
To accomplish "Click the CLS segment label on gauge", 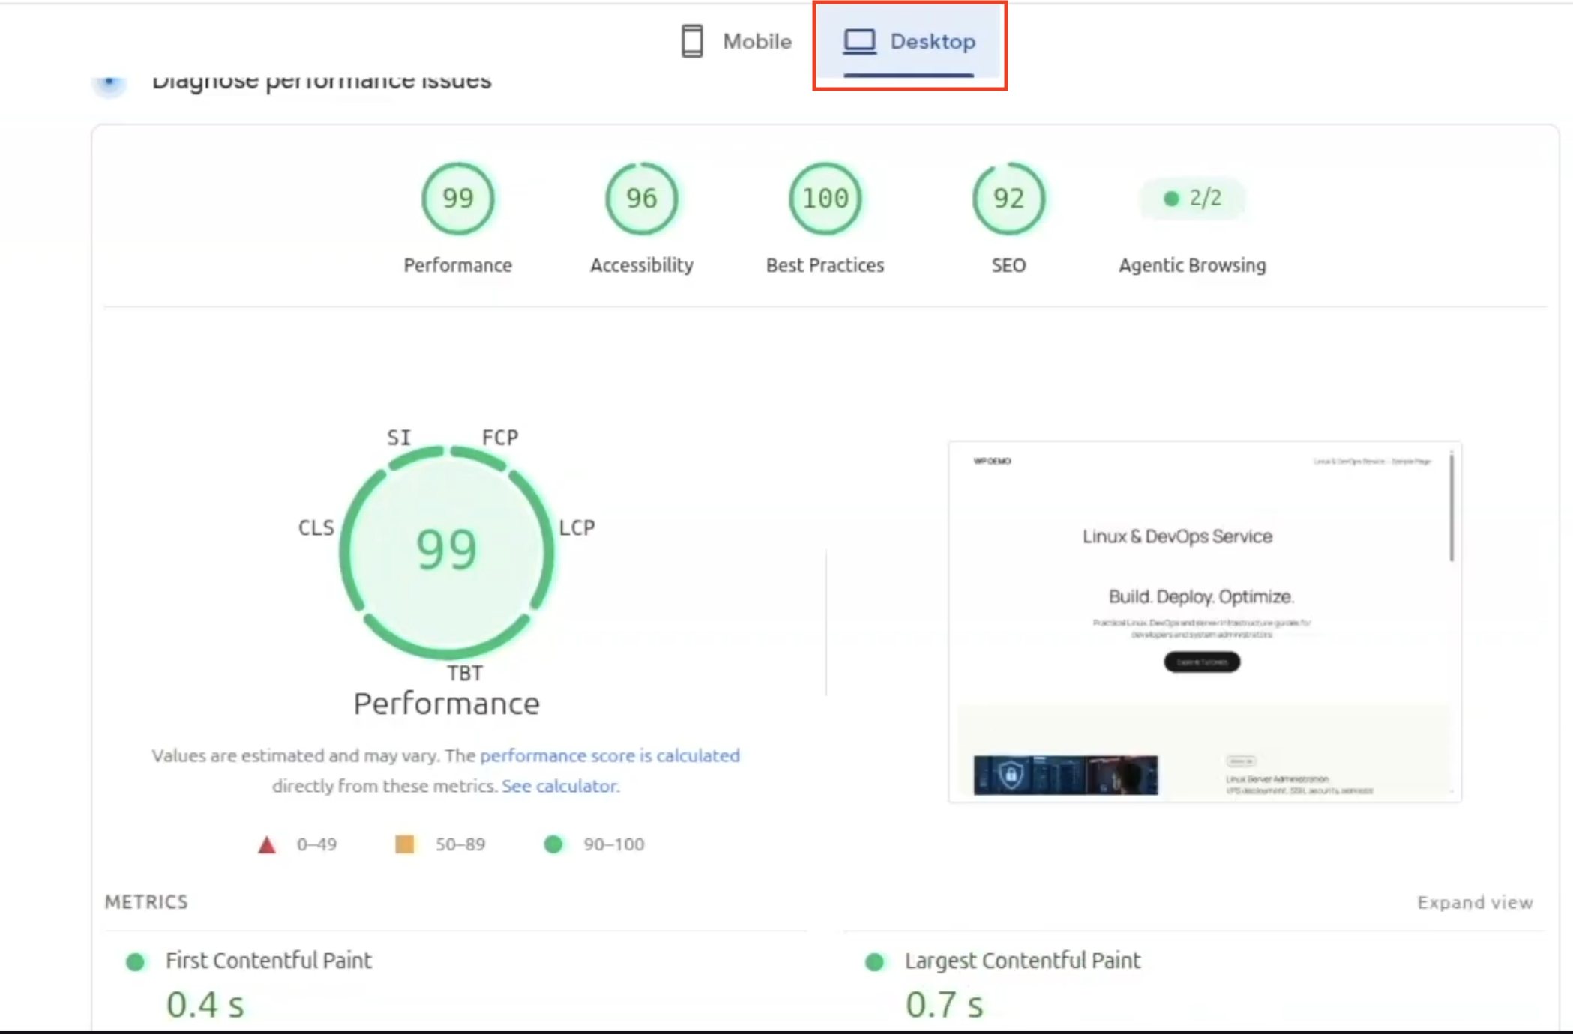I will [316, 527].
